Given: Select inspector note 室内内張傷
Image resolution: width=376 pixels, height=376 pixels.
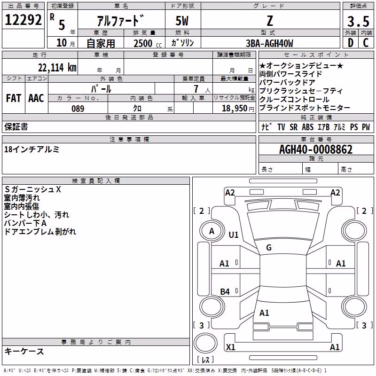Looking at the screenshot, I should [21, 206].
